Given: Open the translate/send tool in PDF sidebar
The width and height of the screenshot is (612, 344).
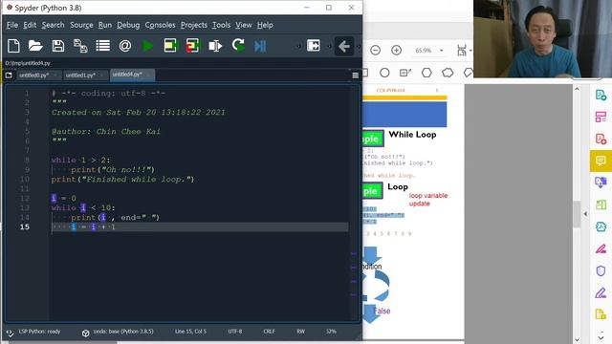Looking at the screenshot, I should pyautogui.click(x=601, y=183).
